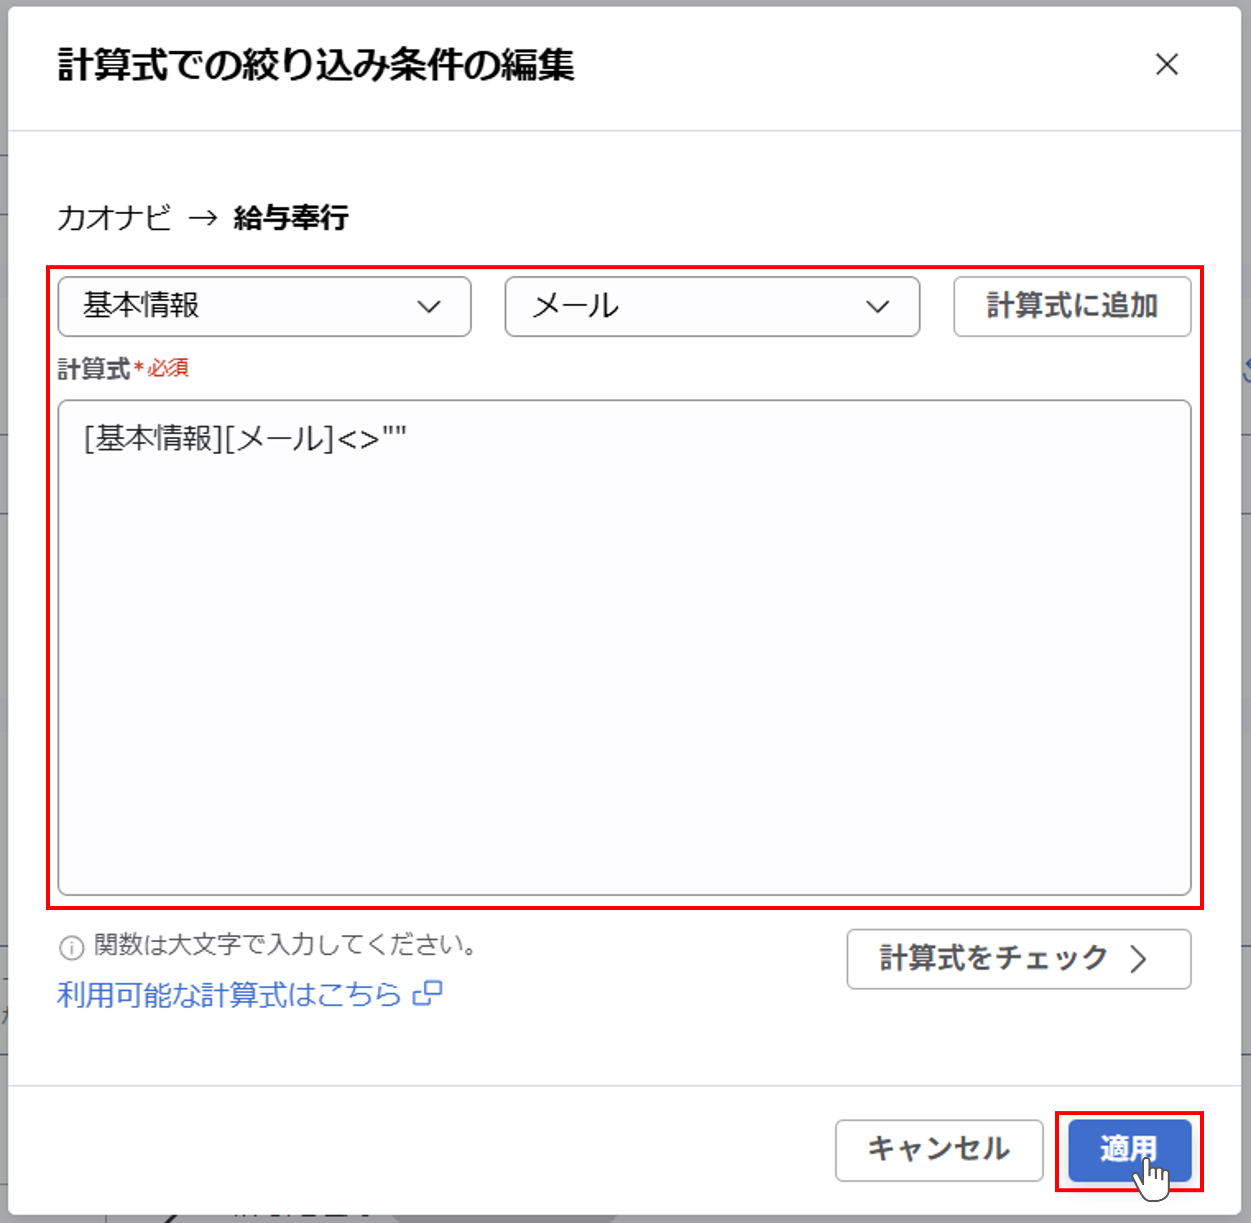Click the 関数は大文字で入力してください hint text
This screenshot has width=1251, height=1223.
tap(285, 945)
